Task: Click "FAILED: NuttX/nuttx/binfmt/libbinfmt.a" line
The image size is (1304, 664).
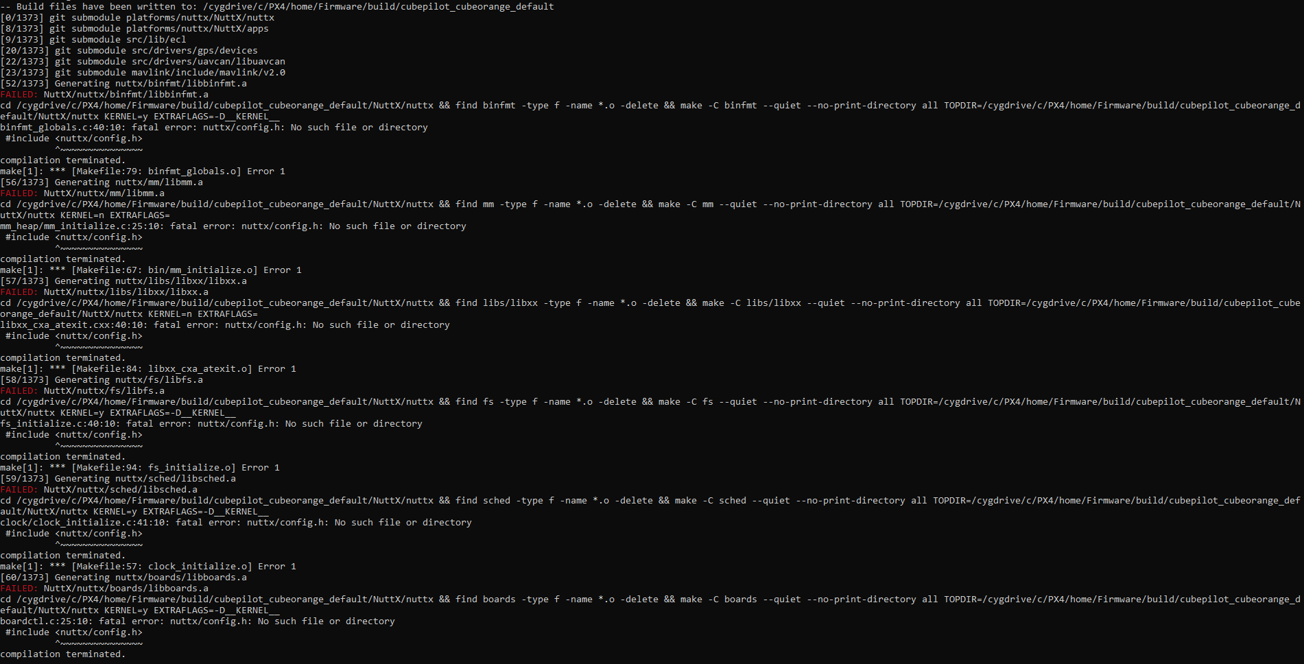Action: [x=104, y=94]
